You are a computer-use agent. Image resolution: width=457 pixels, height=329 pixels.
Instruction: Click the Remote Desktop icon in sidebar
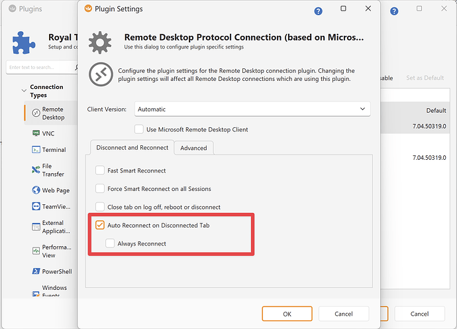[x=36, y=113]
